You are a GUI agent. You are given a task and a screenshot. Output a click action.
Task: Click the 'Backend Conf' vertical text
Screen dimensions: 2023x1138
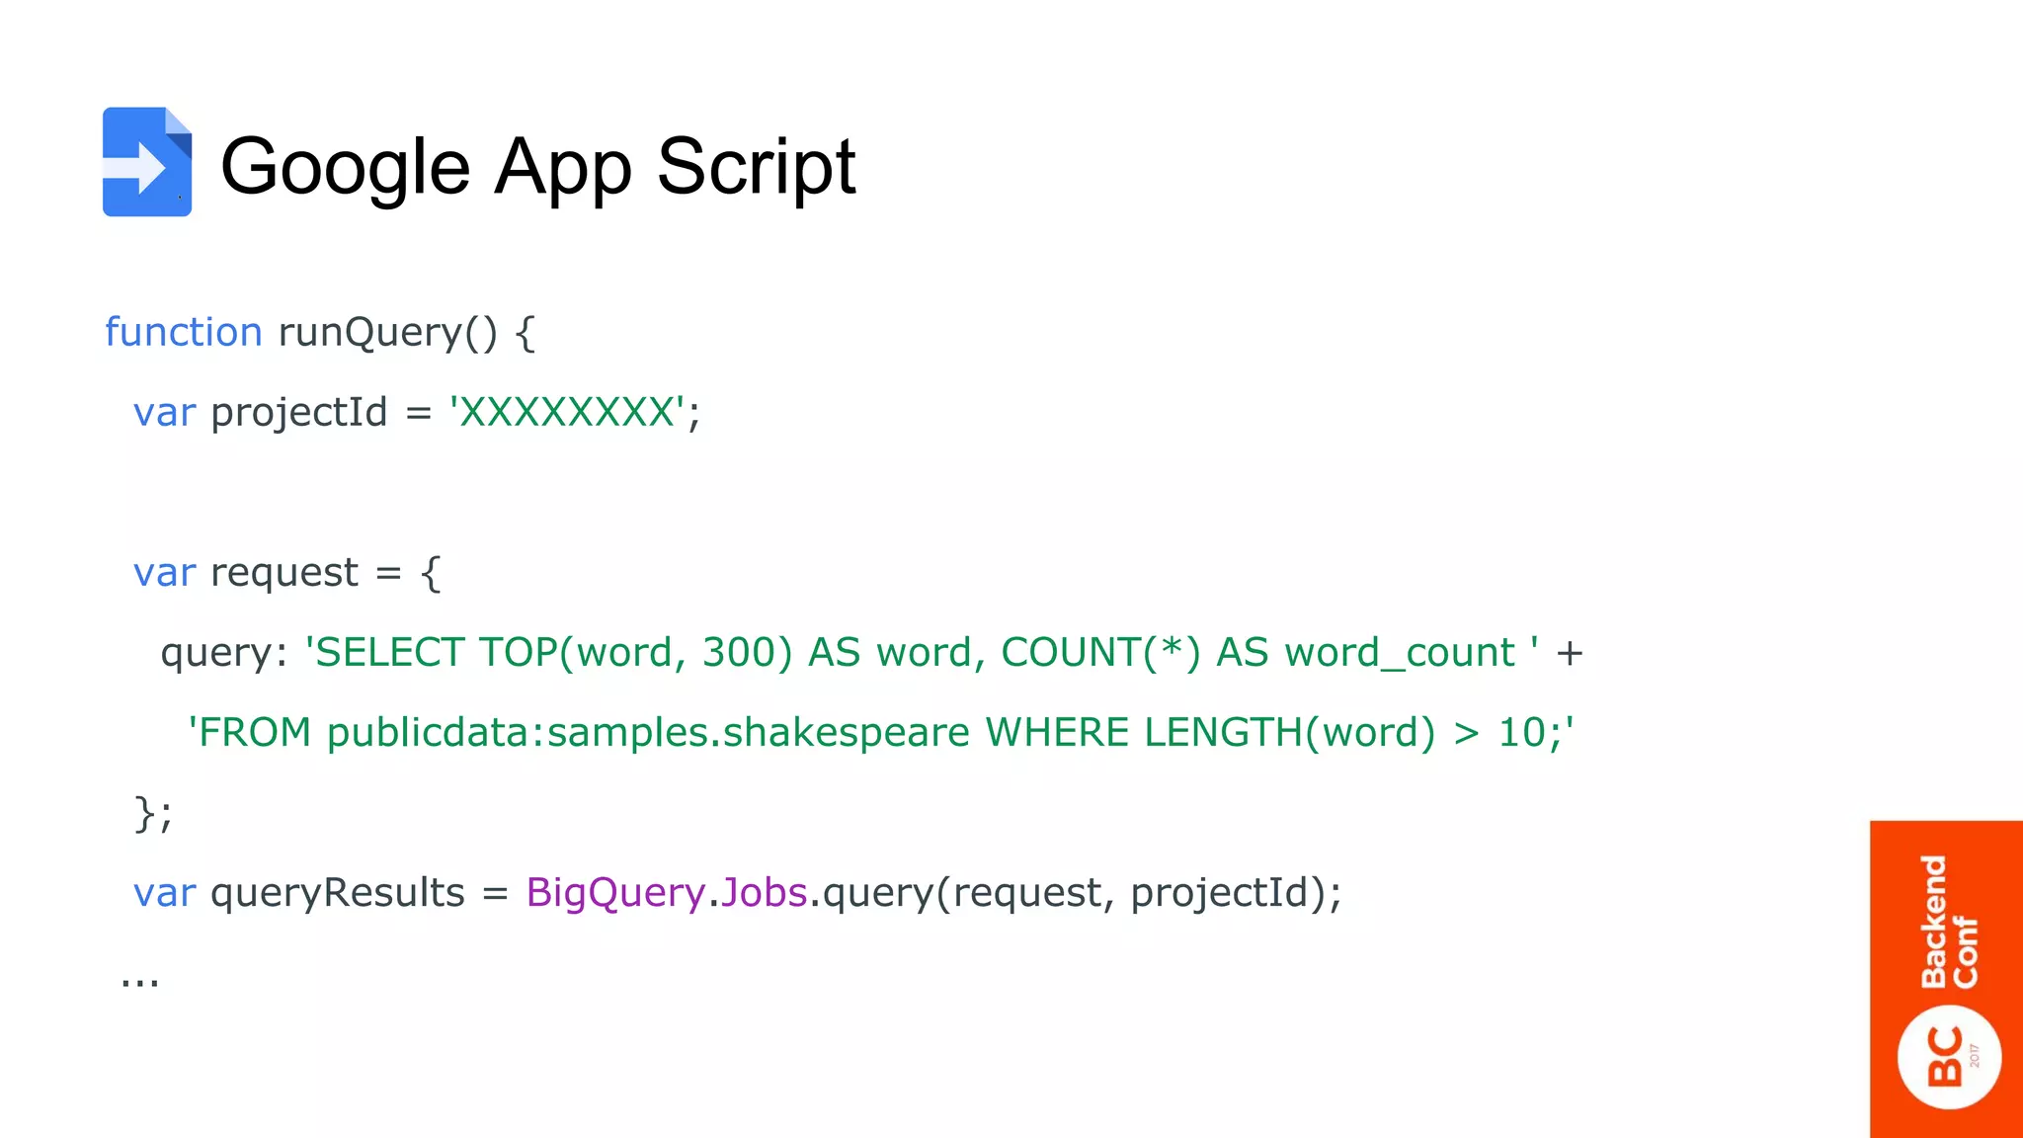pos(1949,922)
